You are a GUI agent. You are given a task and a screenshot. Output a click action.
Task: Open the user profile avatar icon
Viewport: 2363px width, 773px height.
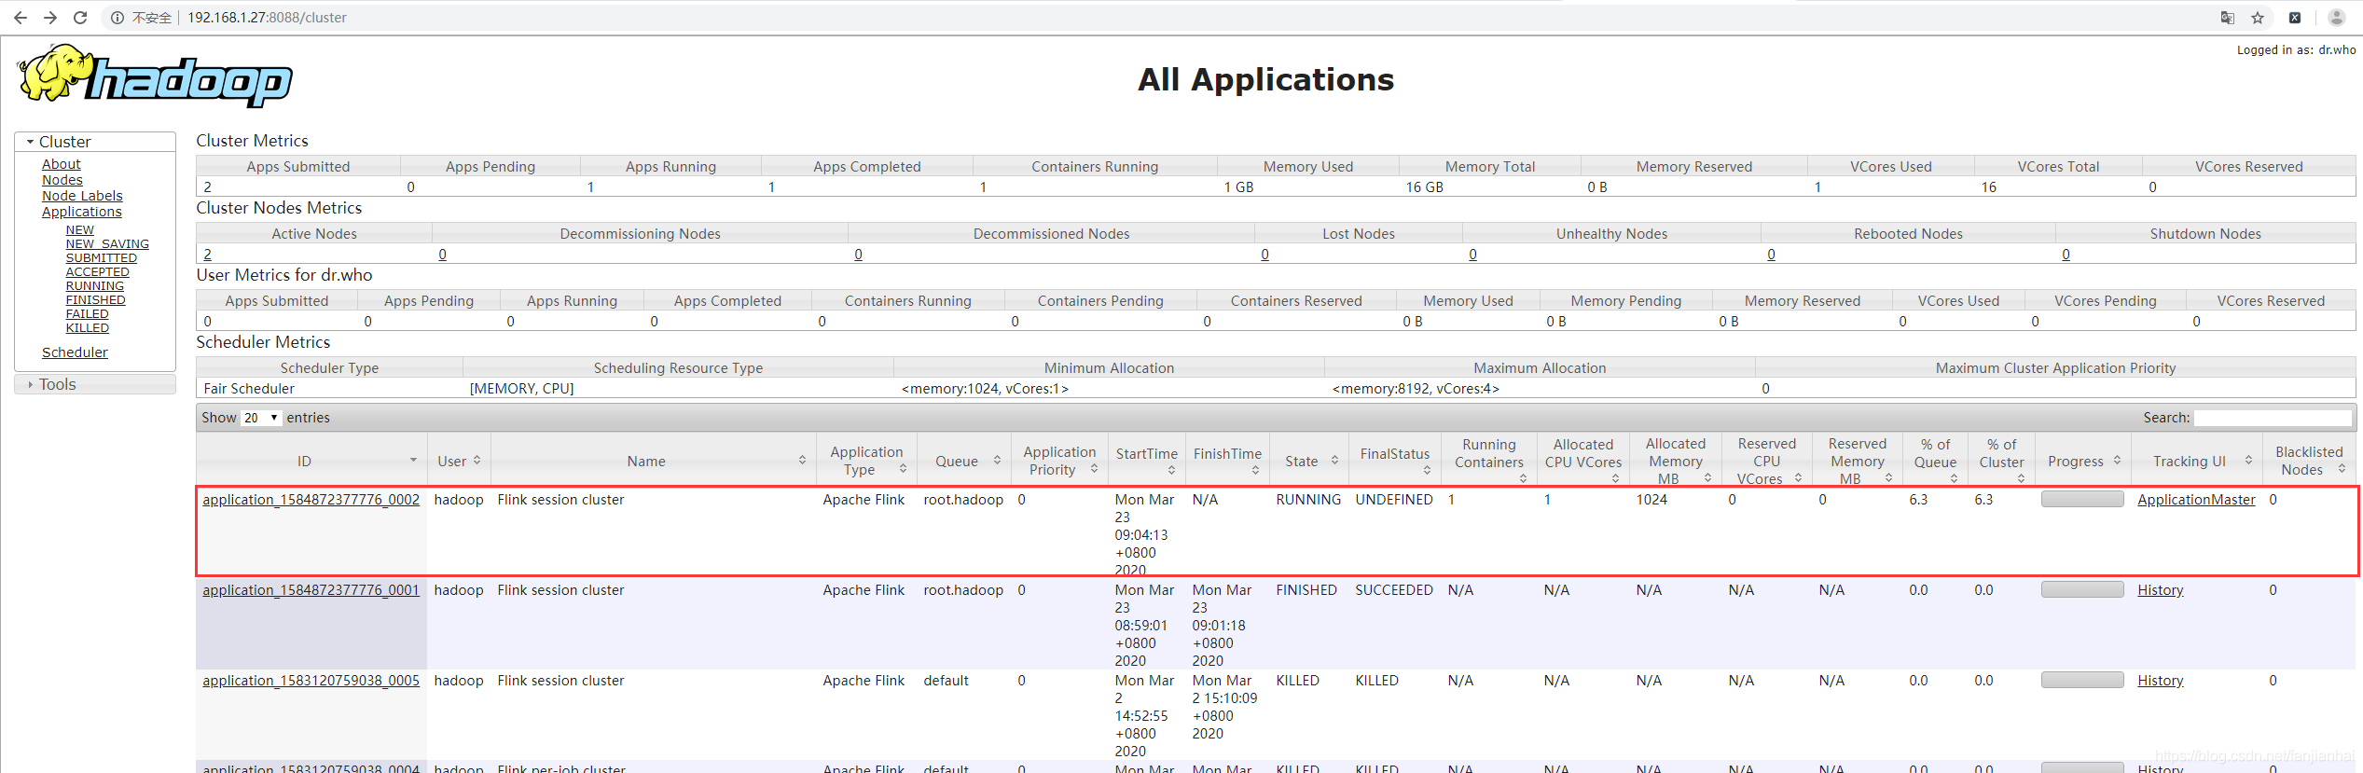click(2337, 18)
